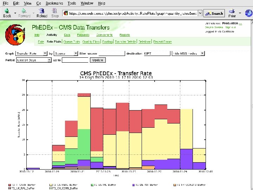Open the Edit menu

pyautogui.click(x=16, y=3)
